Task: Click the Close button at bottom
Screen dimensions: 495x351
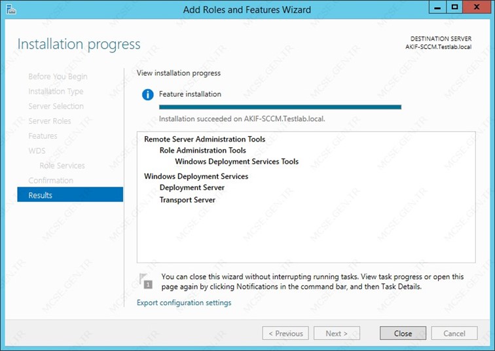Action: click(x=403, y=333)
